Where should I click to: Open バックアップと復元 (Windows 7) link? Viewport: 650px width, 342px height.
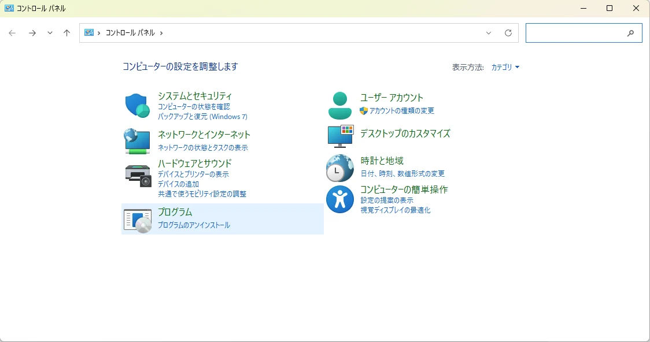(x=202, y=117)
